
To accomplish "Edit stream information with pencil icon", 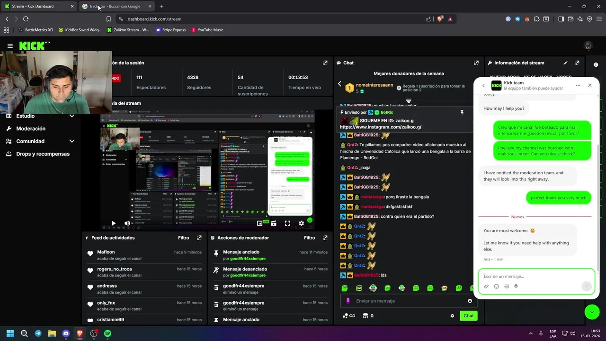I will tap(565, 63).
